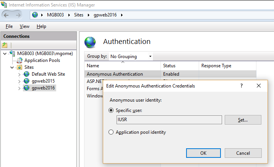Expand the Default Web Site node
The height and width of the screenshot is (167, 274).
pyautogui.click(x=19, y=75)
